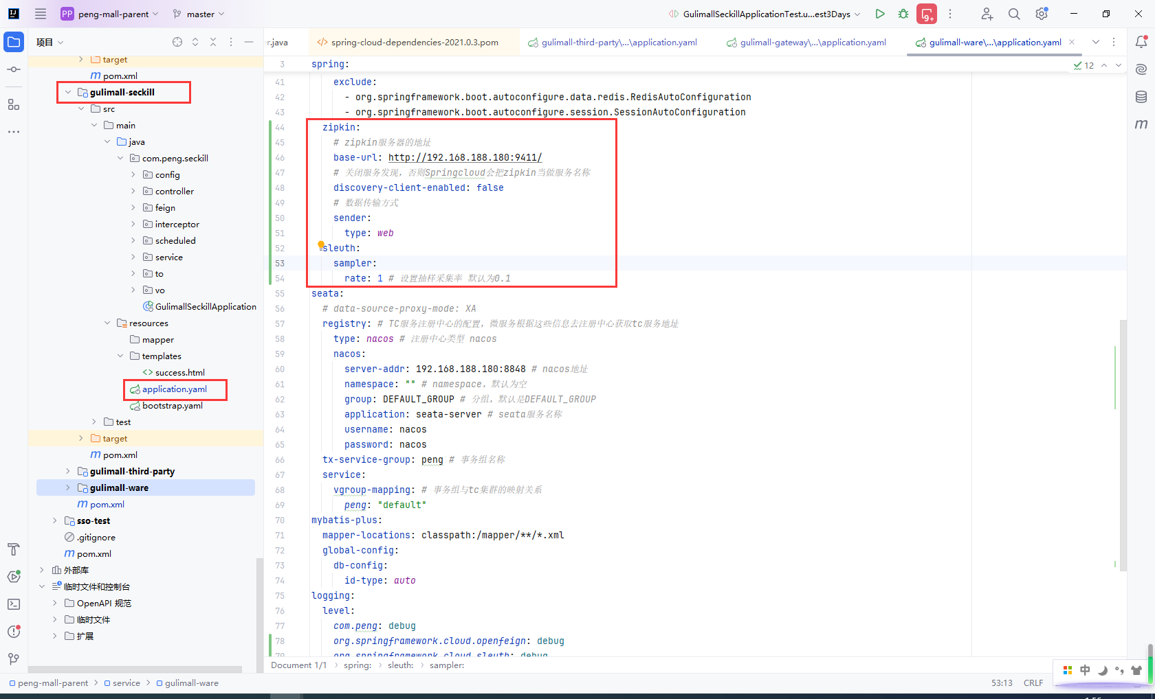Viewport: 1155px width, 699px height.
Task: Click the intention lightbulb on line 52
Action: [x=321, y=244]
